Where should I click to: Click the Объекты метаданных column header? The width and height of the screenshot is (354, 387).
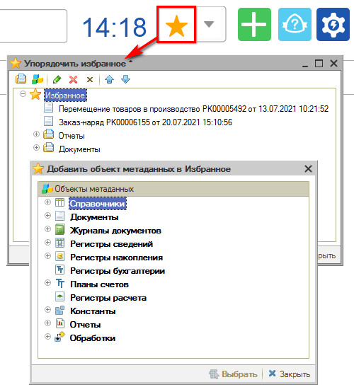point(173,189)
